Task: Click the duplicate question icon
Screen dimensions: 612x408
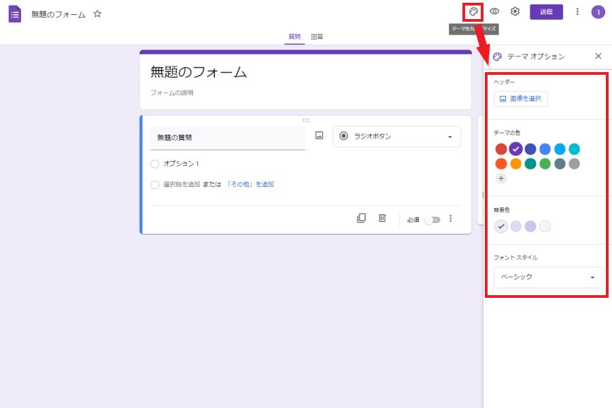Action: tap(362, 218)
